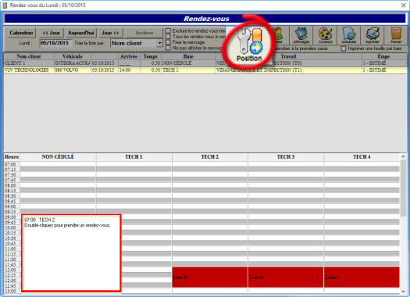This screenshot has width=410, height=297.
Task: Toggle 'Ne pas afficher le message' checkbox
Action: pos(168,48)
